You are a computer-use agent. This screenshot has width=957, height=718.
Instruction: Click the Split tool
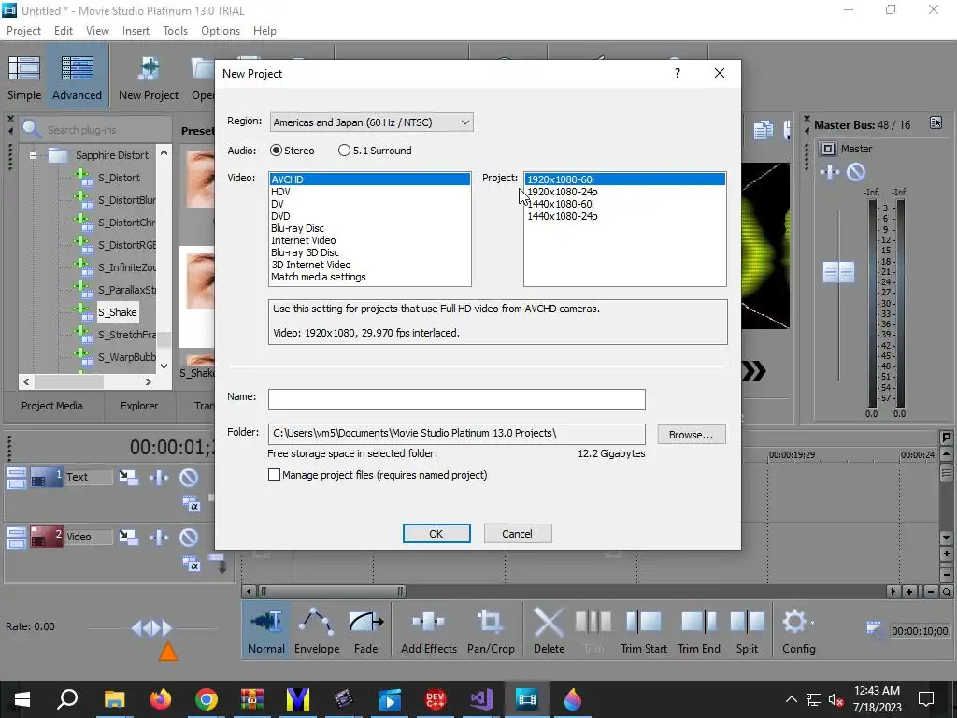pos(747,632)
